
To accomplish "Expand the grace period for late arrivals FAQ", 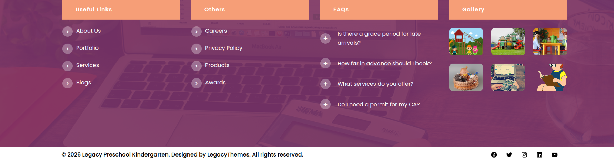I will [325, 39].
